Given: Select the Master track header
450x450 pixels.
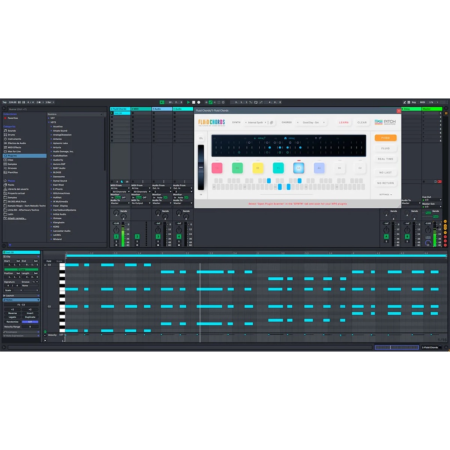Looking at the screenshot, I should [x=432, y=109].
